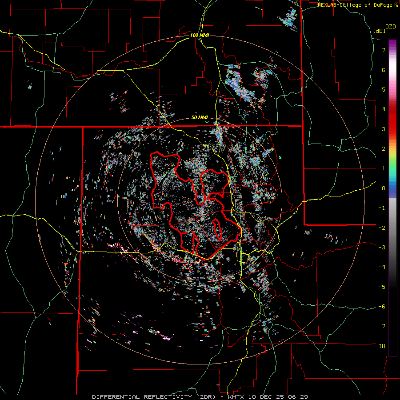
Task: Click the "-5" value on the color scale
Action: pos(382,287)
